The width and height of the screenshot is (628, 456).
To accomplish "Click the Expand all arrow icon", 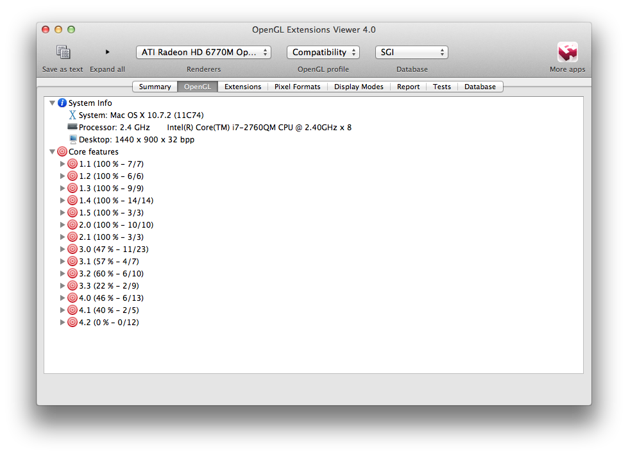I will 107,52.
